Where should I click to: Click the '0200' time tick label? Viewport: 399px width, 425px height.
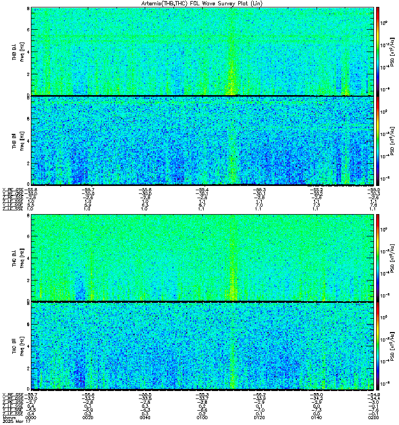point(373,418)
